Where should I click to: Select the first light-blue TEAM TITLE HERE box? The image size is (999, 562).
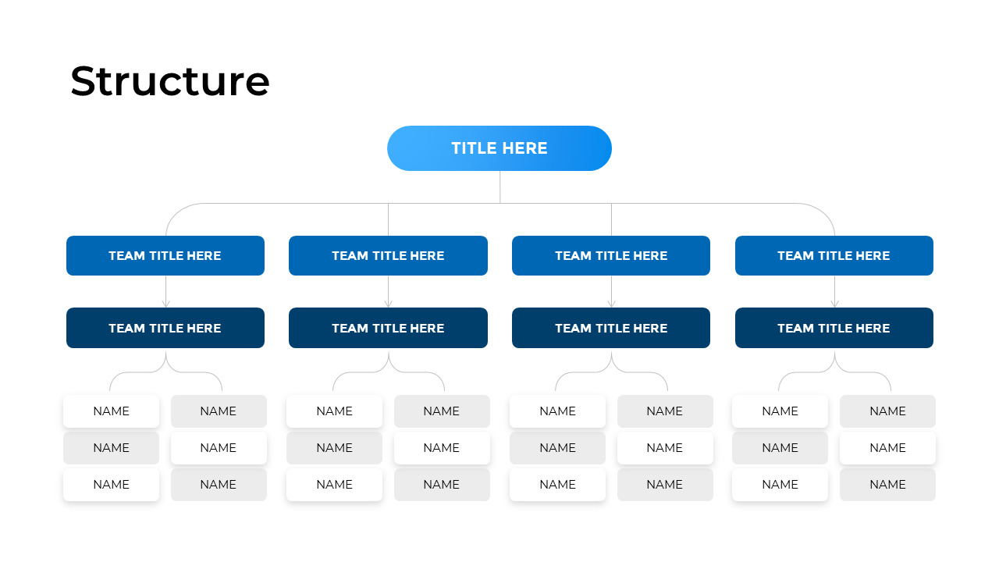165,255
